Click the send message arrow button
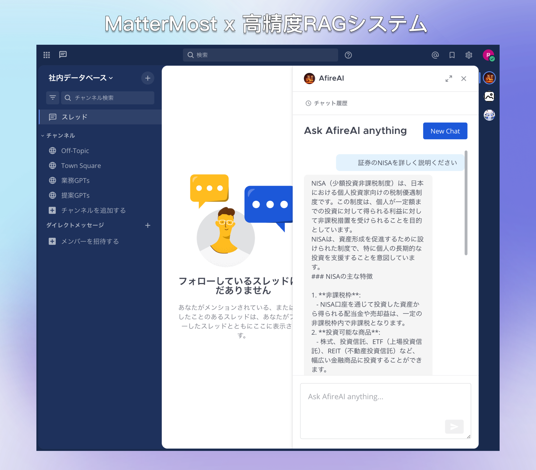This screenshot has height=470, width=536. [x=454, y=426]
